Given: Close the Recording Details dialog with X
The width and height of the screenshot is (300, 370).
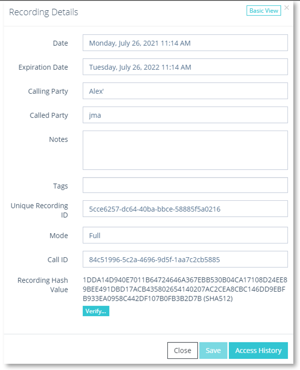Looking at the screenshot, I should (287, 8).
